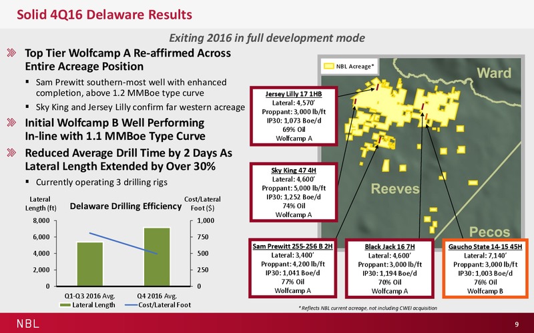This screenshot has height=333, width=534.
Task: Select the Sam Prewitt 255-256 B 2H title
Action: (x=292, y=246)
